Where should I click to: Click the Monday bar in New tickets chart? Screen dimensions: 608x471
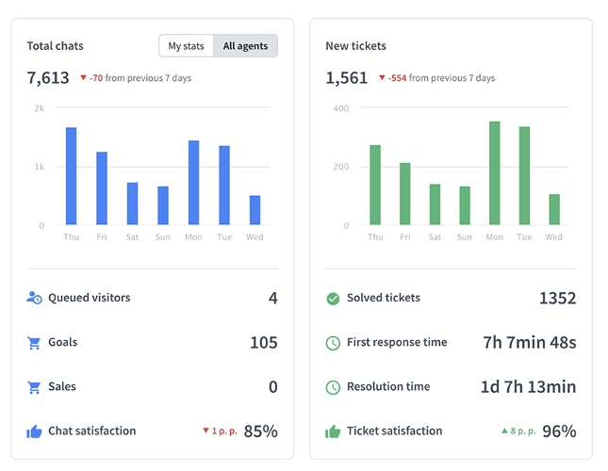point(494,173)
